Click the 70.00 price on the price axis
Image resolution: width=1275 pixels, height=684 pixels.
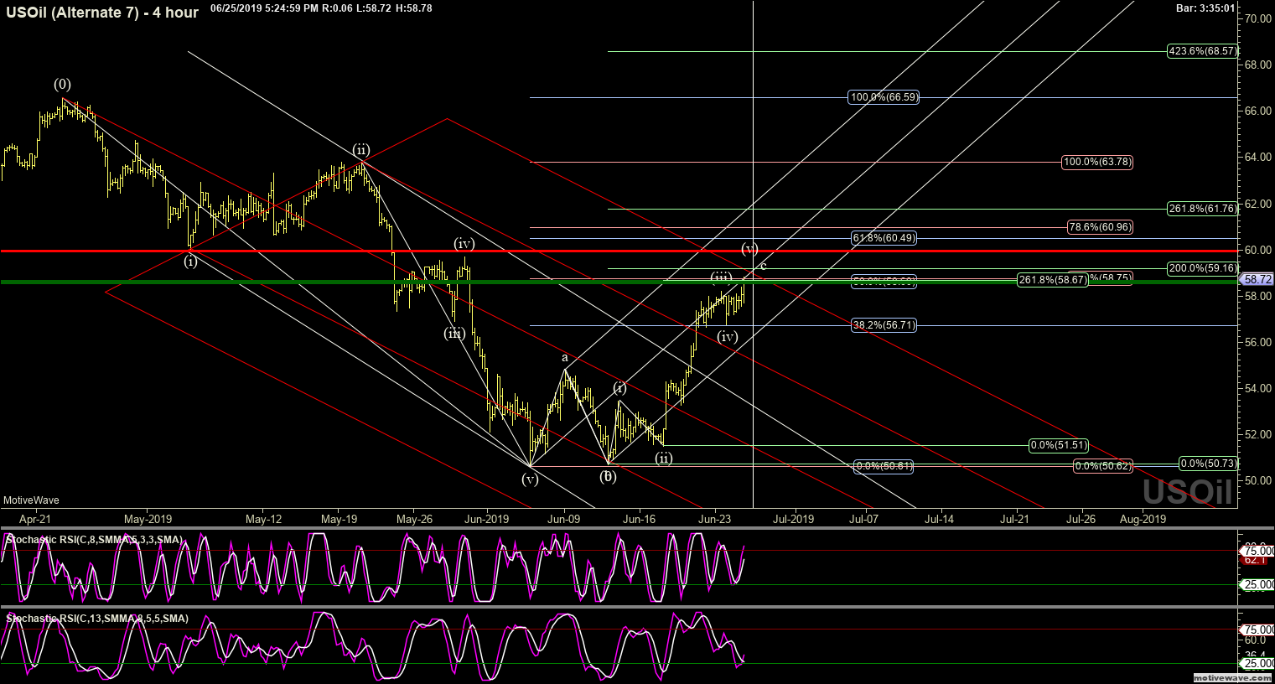[x=1258, y=18]
